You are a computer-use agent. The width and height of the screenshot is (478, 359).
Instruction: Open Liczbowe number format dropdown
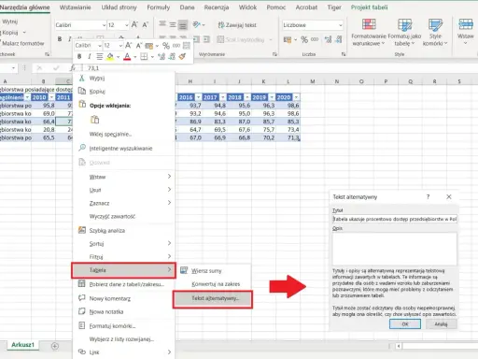(340, 25)
